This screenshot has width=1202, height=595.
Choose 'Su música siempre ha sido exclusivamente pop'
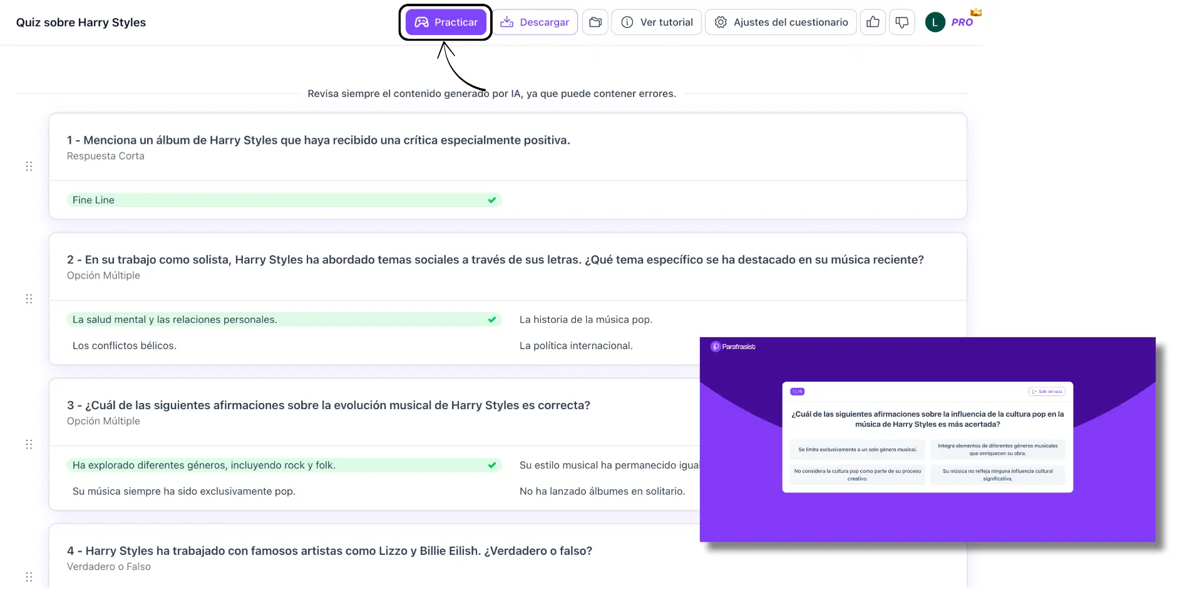click(184, 492)
